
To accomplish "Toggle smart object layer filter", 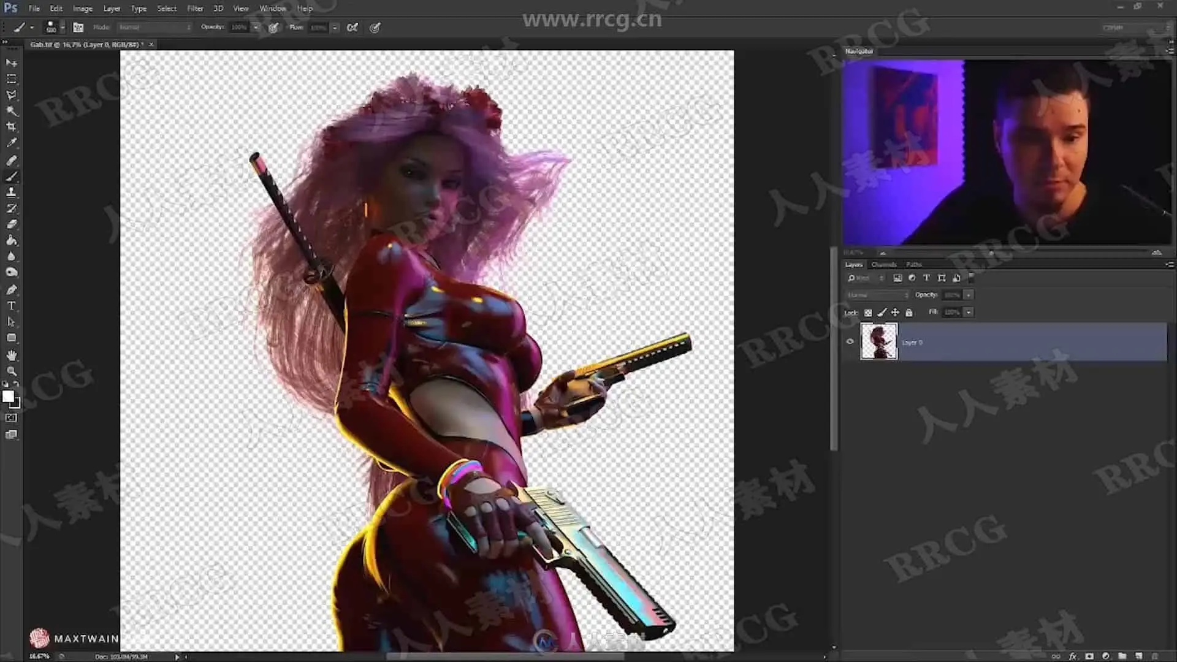I will tap(956, 278).
